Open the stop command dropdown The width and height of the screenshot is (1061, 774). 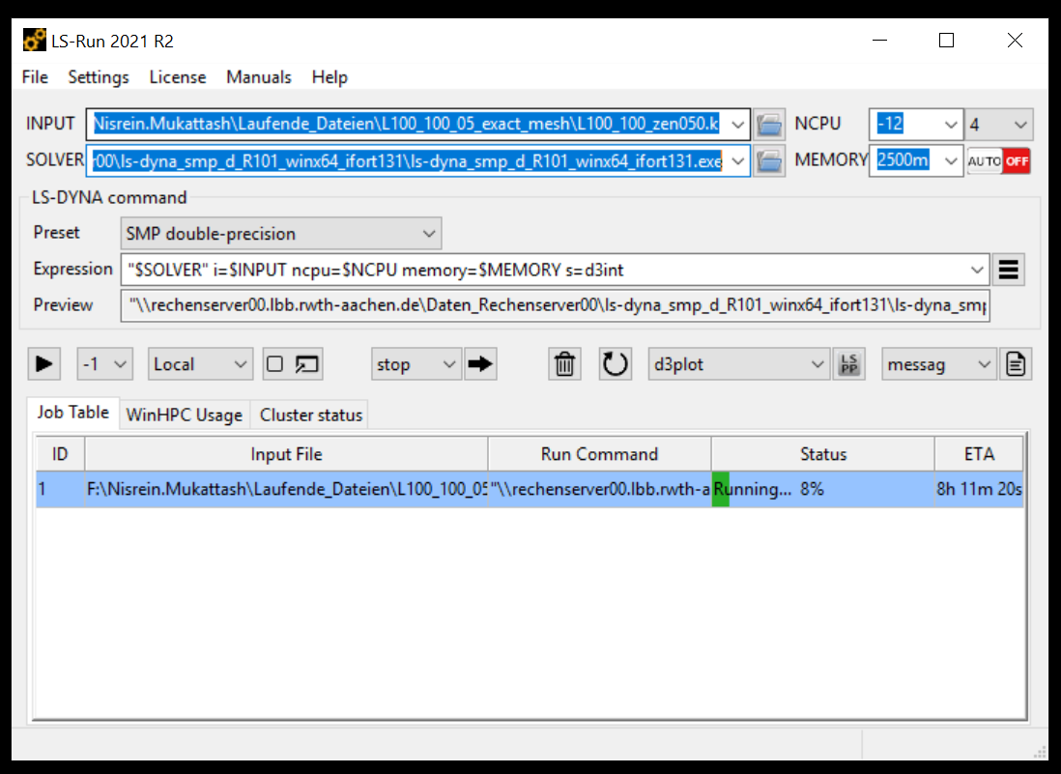pyautogui.click(x=416, y=364)
